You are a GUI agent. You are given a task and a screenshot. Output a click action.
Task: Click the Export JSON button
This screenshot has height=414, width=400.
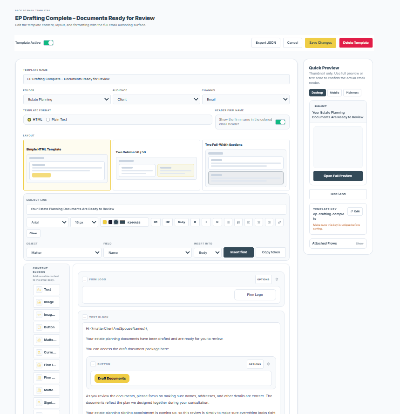(x=266, y=43)
